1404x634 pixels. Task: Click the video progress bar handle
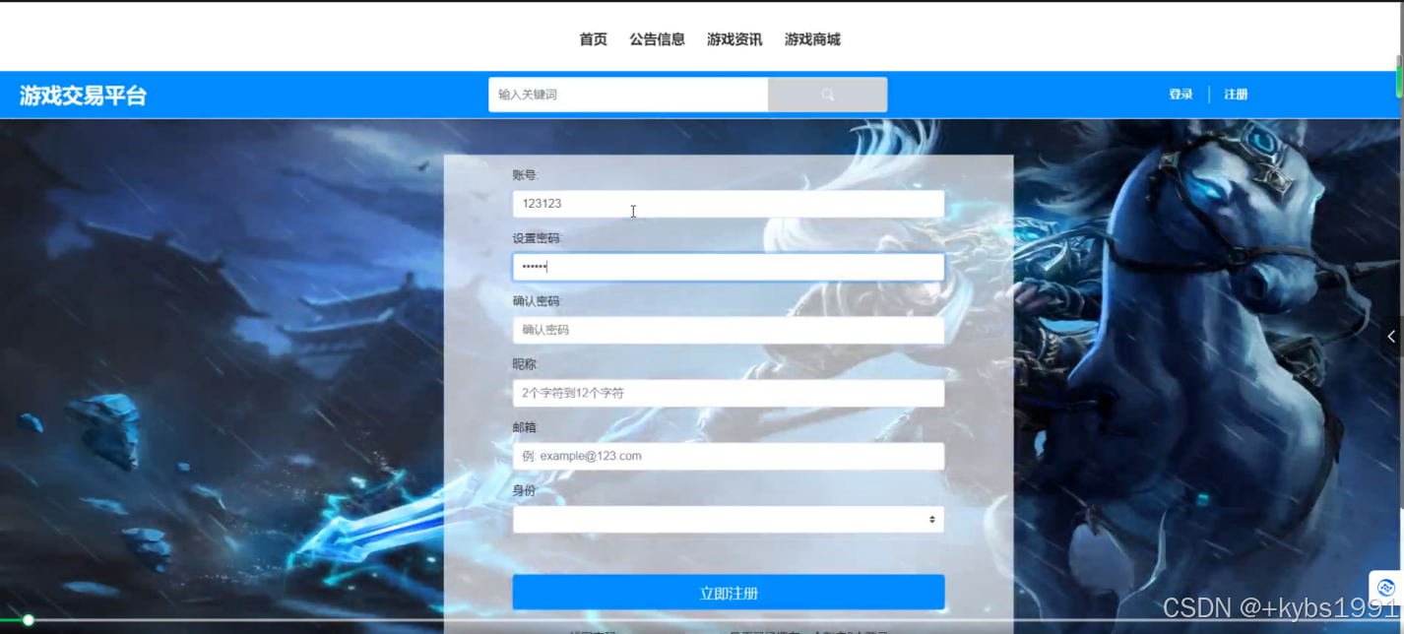(29, 620)
